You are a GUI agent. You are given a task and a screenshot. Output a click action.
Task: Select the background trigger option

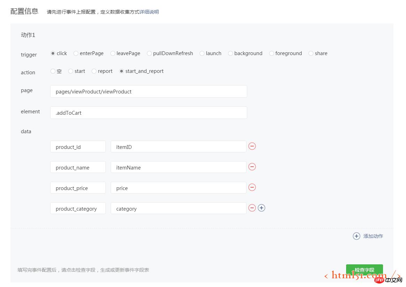[231, 53]
